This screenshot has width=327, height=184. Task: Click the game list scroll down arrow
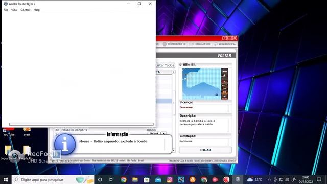[x=174, y=150]
